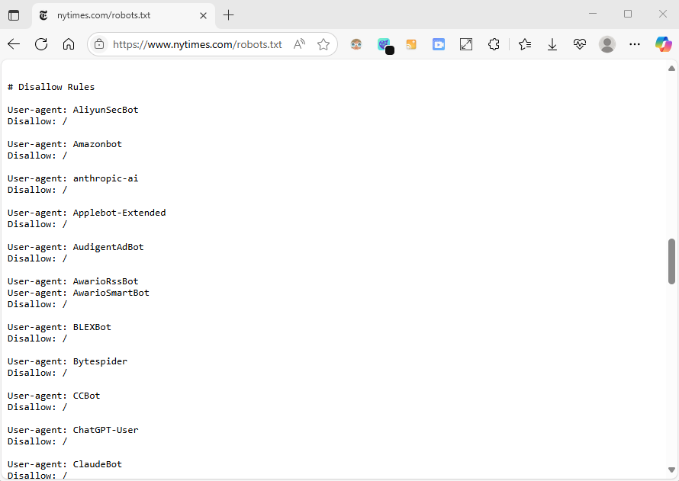Close the nytimes.com/robots.txt tab
This screenshot has width=679, height=481.
(x=203, y=15)
